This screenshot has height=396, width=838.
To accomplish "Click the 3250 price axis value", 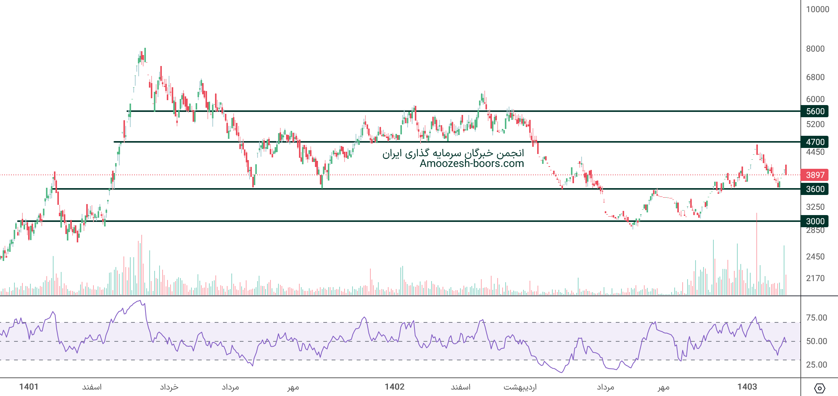I will pos(815,207).
